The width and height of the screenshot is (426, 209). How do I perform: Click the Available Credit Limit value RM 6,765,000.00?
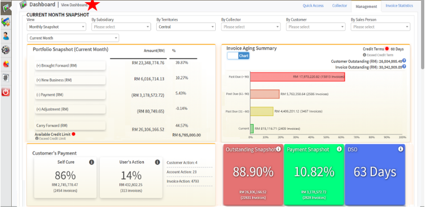click(187, 135)
